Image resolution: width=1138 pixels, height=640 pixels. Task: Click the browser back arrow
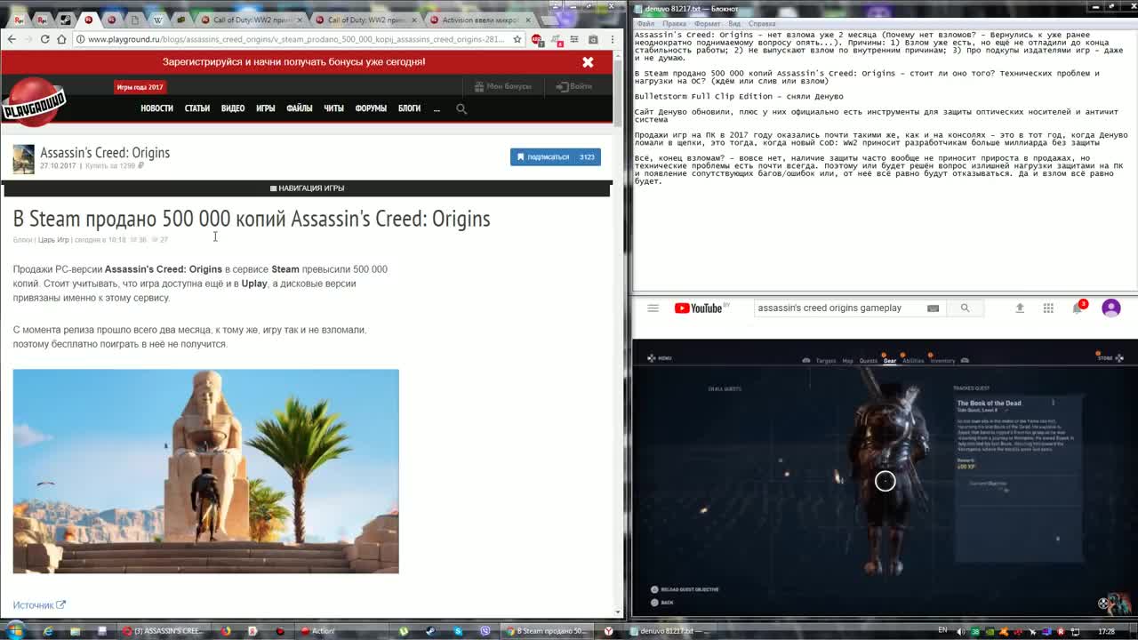point(11,39)
